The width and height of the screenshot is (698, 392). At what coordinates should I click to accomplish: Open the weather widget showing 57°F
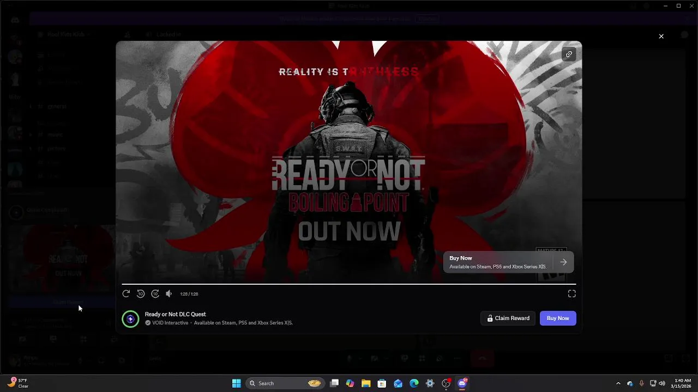click(17, 383)
